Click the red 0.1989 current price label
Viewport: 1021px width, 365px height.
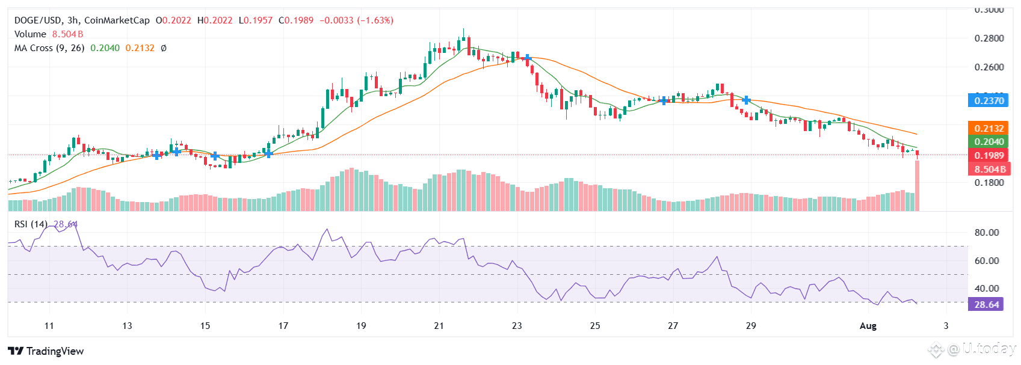point(988,156)
